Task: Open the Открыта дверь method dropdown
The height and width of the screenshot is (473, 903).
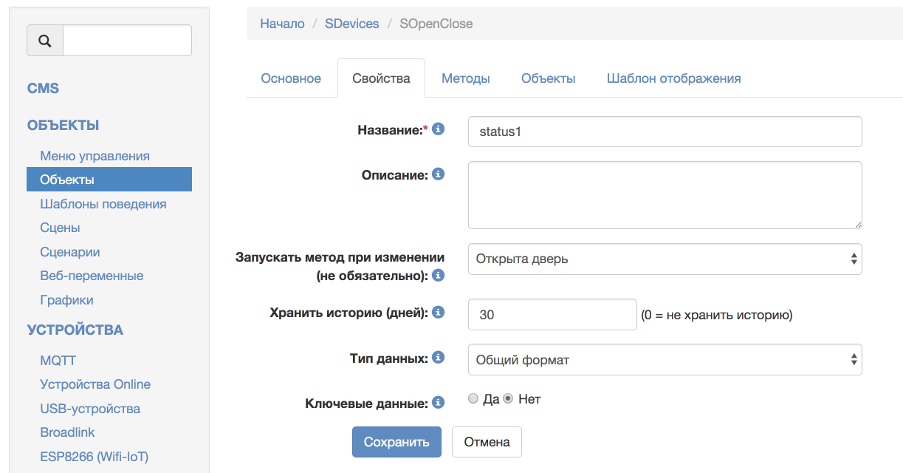Action: point(665,259)
